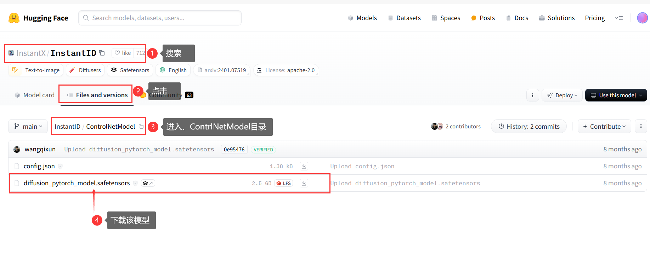Click the three-dot menu beside Contribute
Image resolution: width=650 pixels, height=267 pixels.
[x=641, y=126]
